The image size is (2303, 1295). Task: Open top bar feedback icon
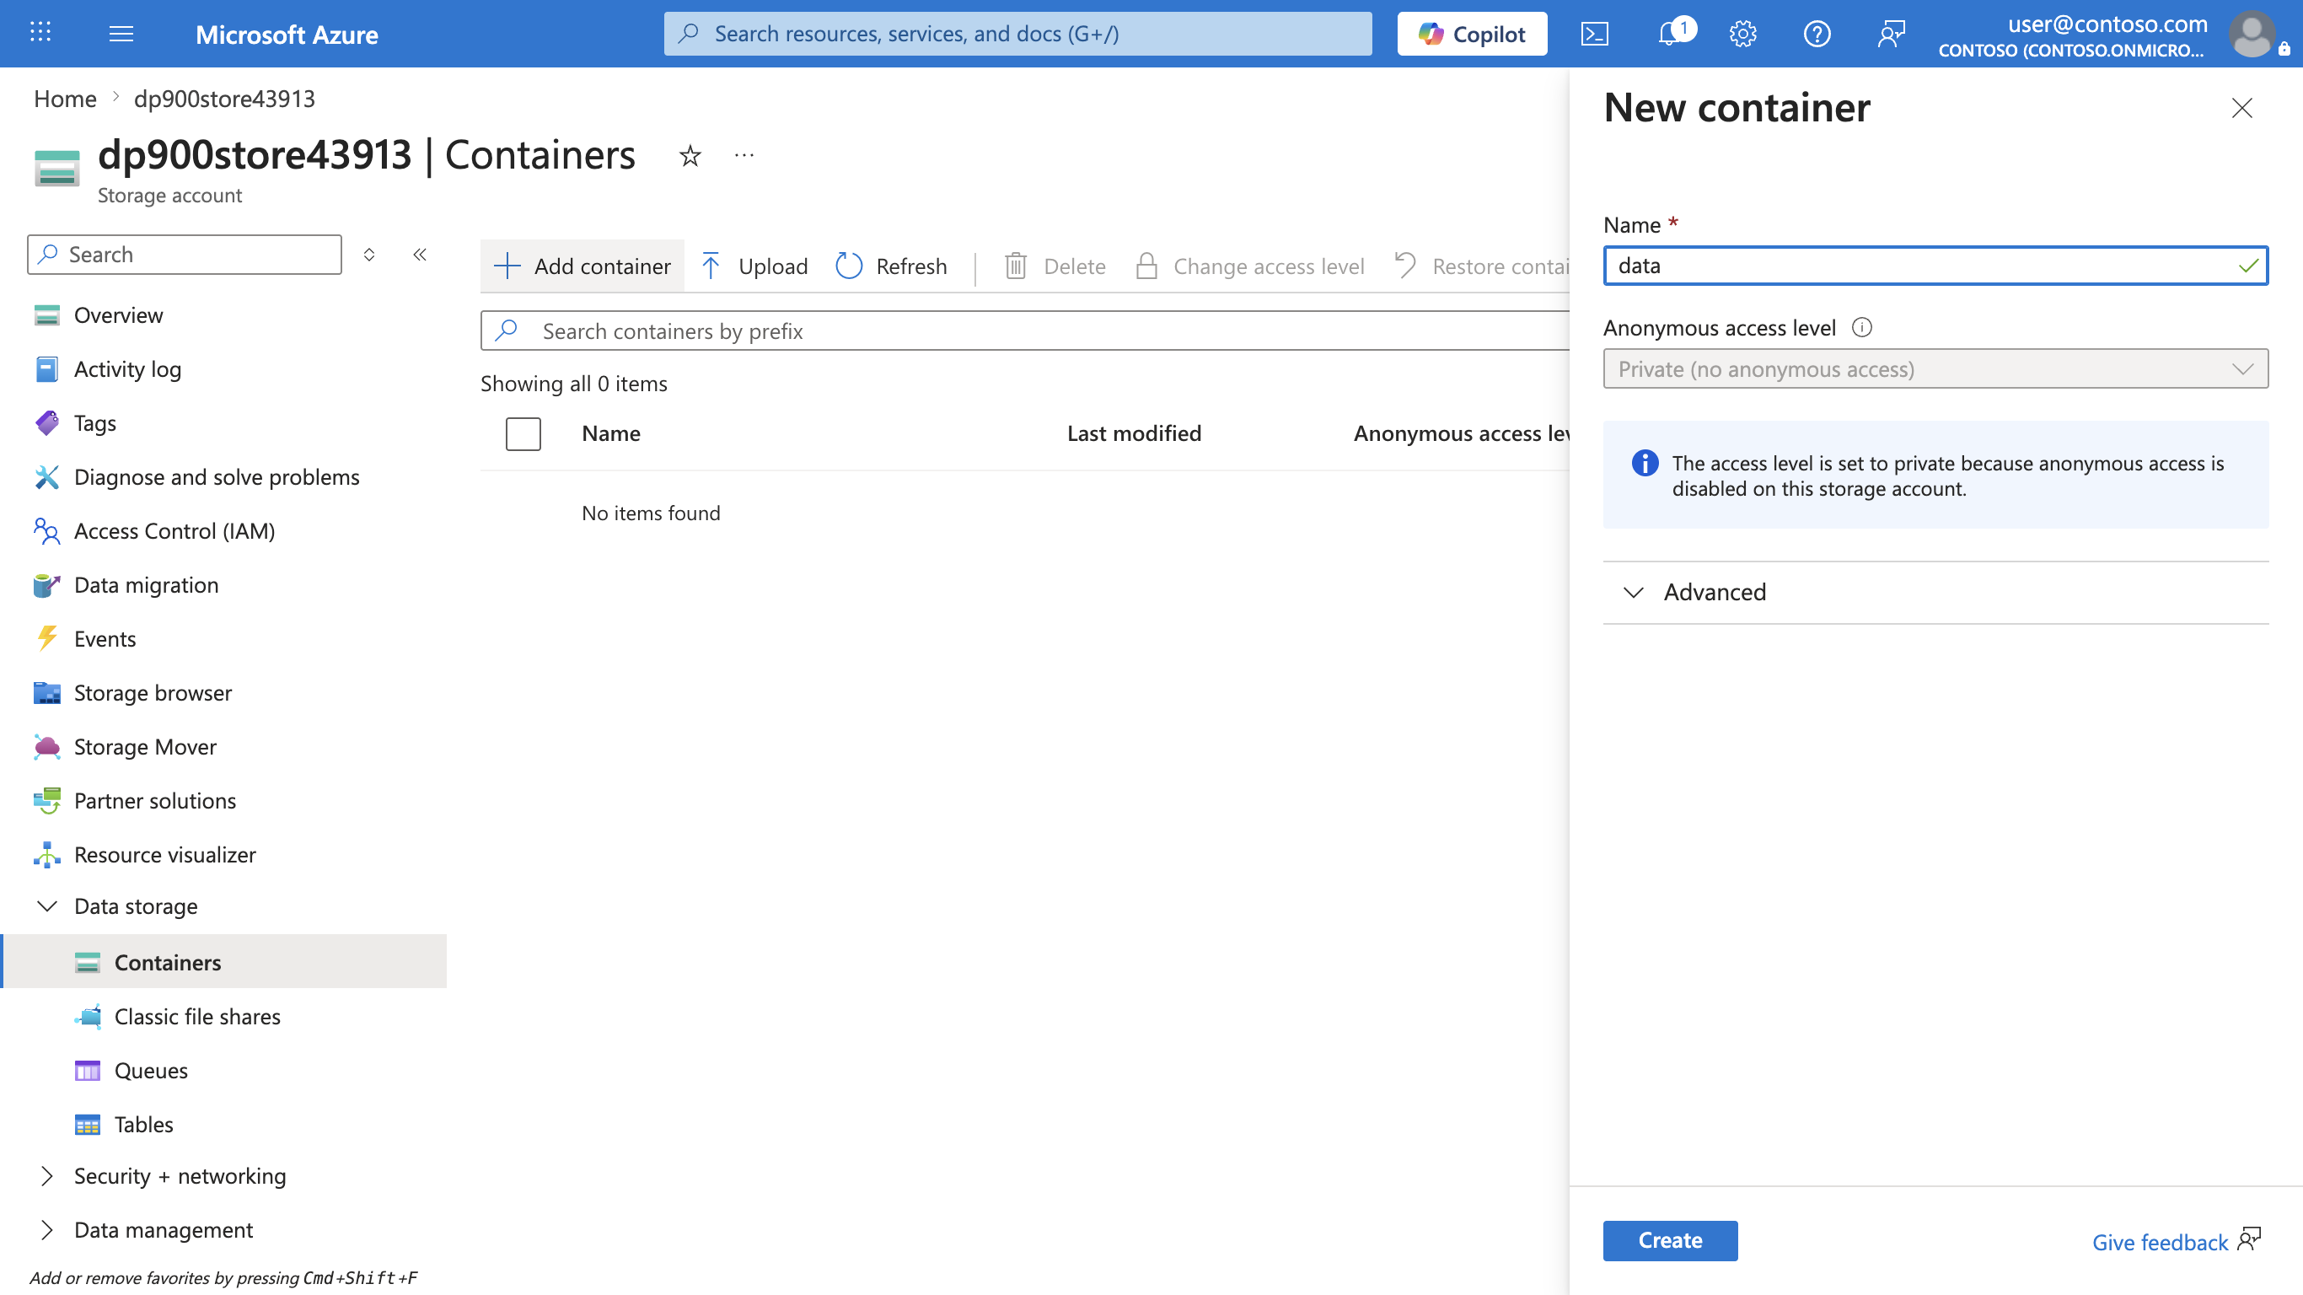click(1891, 34)
